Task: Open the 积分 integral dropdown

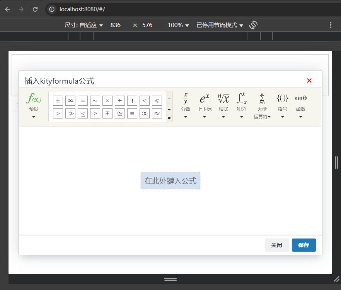Action: (241, 106)
